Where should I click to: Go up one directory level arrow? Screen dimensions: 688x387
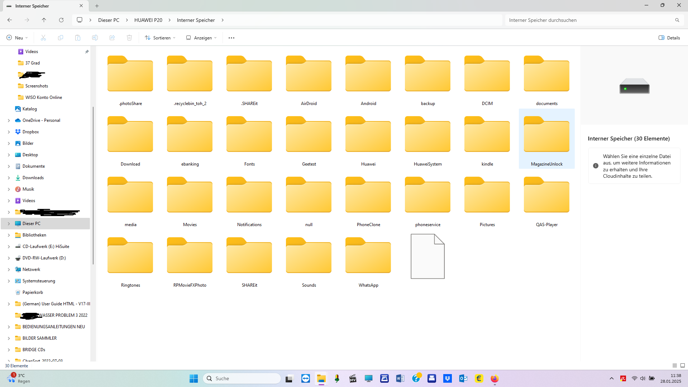pos(44,20)
